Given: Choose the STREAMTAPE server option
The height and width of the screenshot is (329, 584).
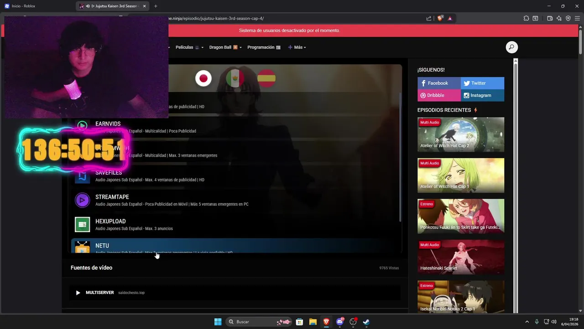Looking at the screenshot, I should click(x=235, y=200).
